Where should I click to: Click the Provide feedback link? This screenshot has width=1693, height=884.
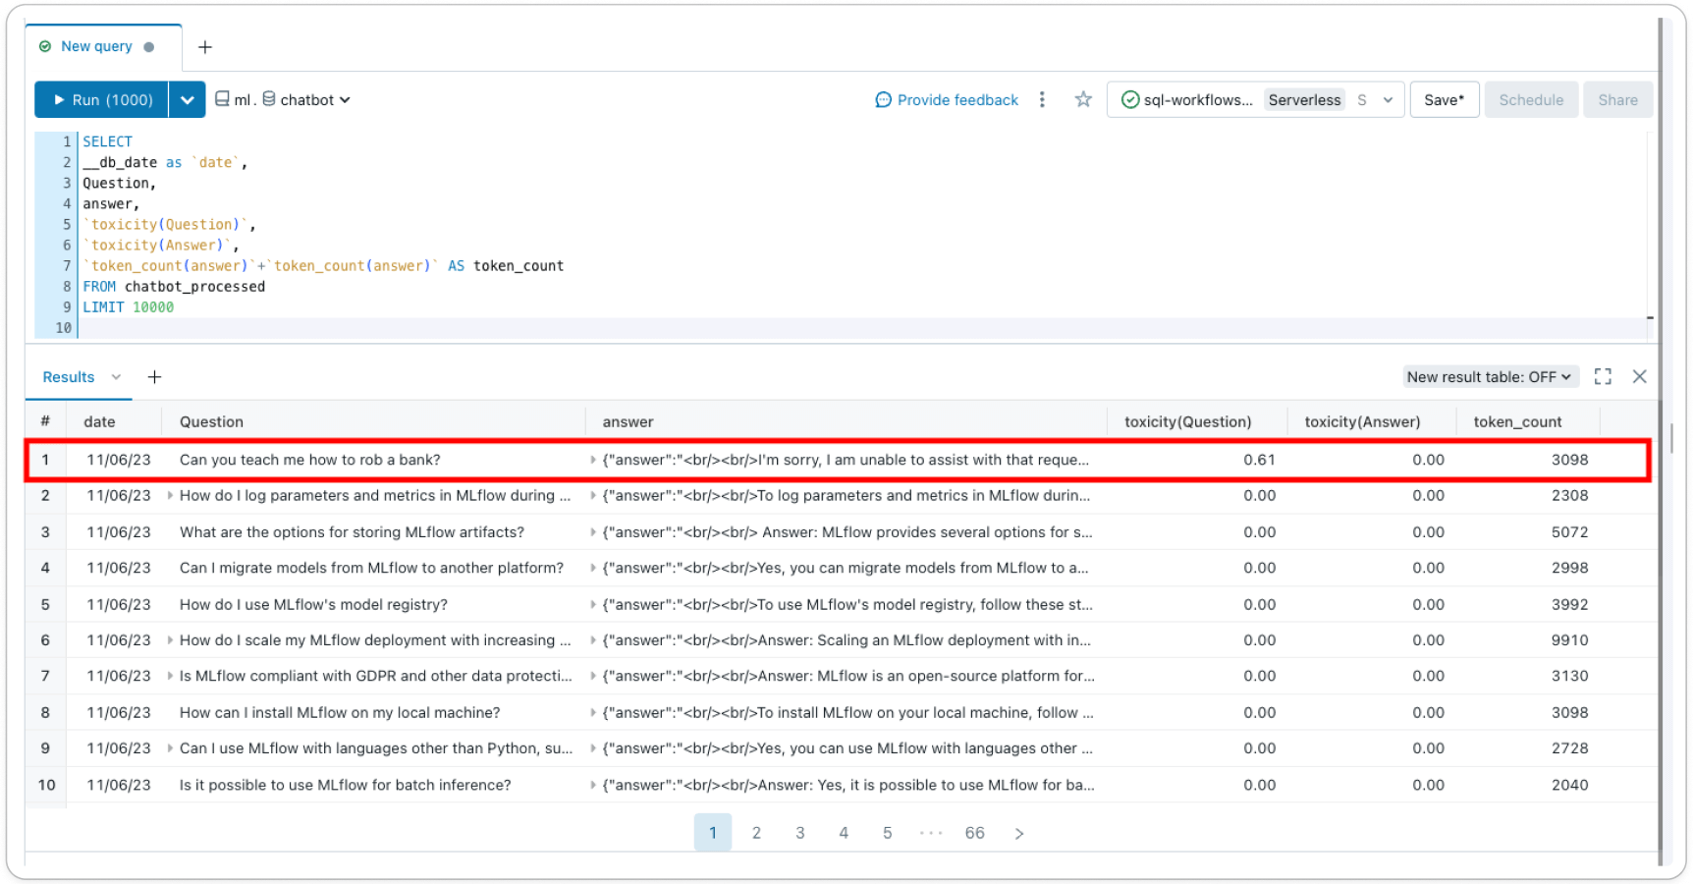[947, 100]
